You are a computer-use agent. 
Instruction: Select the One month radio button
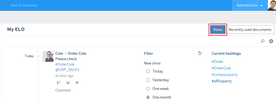pyautogui.click(x=148, y=97)
